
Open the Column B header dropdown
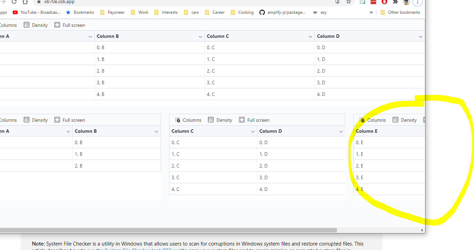pyautogui.click(x=200, y=36)
